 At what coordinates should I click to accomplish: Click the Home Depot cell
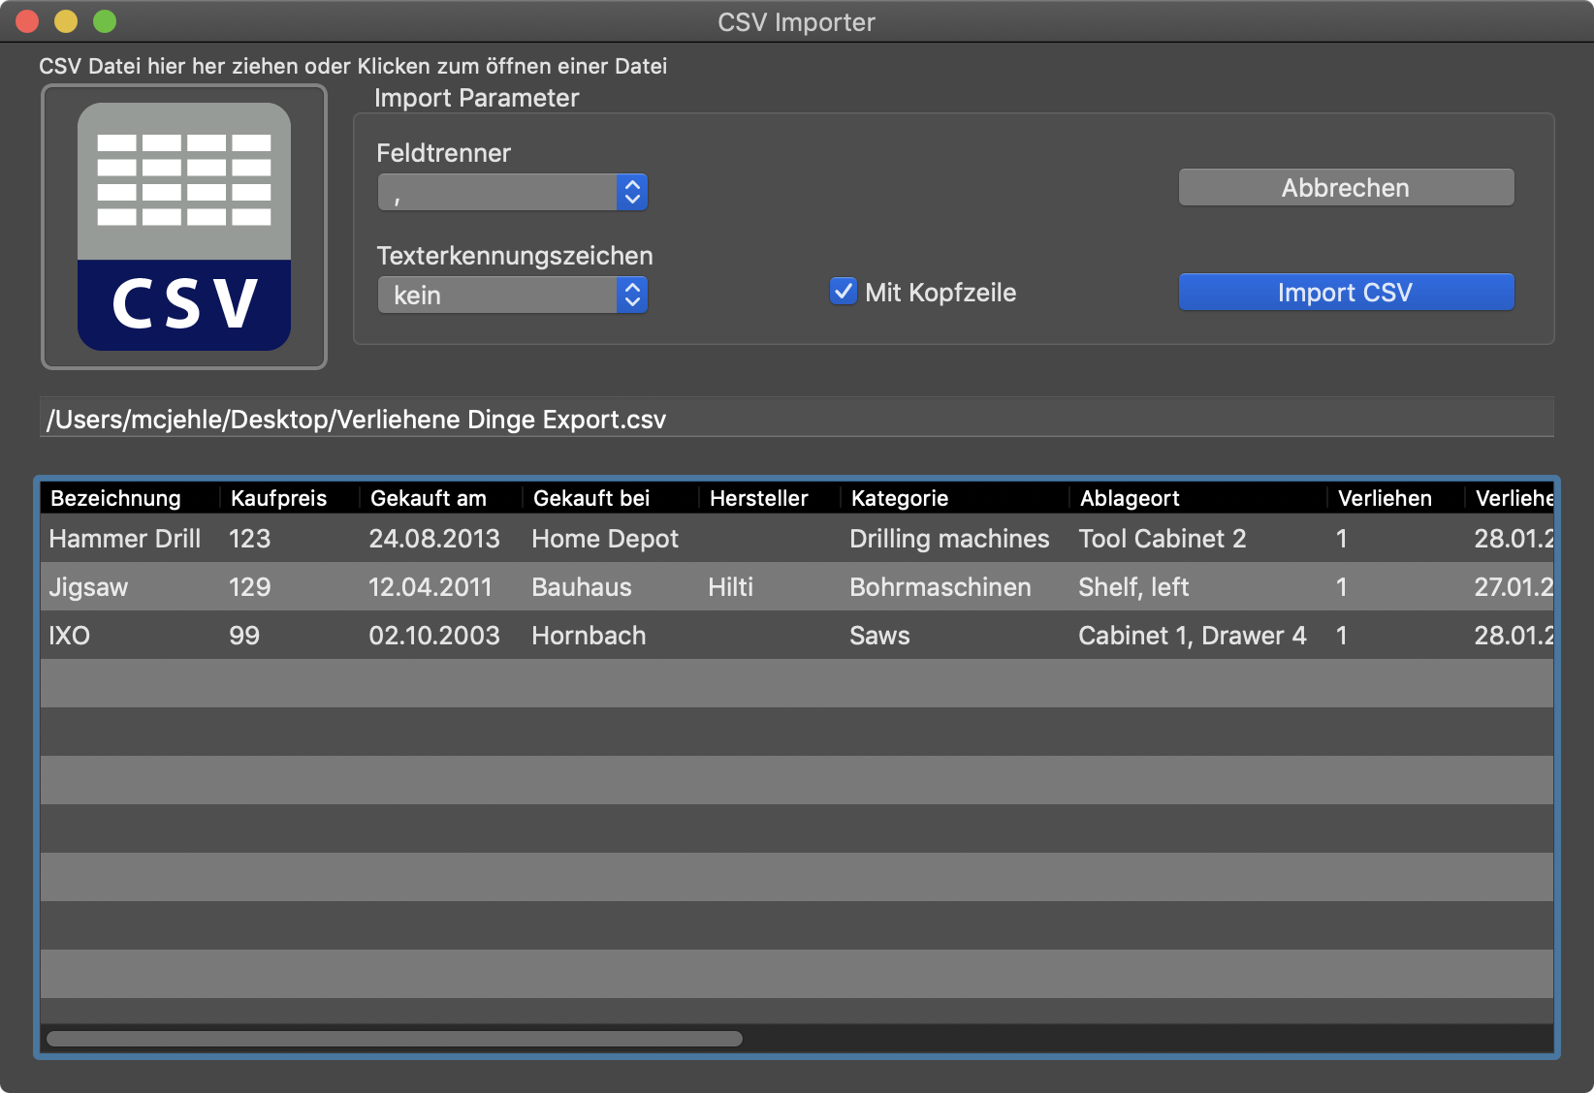pyautogui.click(x=605, y=539)
